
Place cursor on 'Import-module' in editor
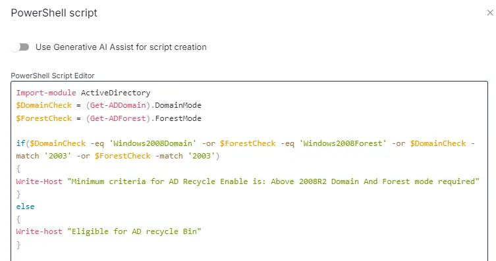click(46, 93)
